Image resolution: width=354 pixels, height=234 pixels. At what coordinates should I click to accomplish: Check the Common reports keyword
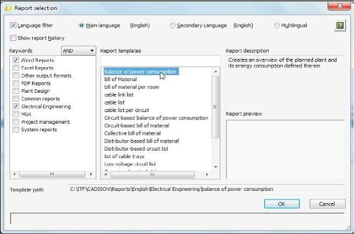click(16, 99)
